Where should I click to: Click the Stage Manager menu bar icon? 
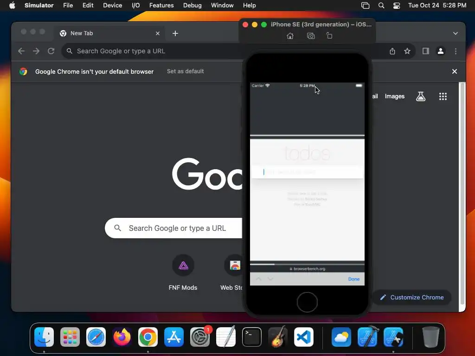coord(366,6)
